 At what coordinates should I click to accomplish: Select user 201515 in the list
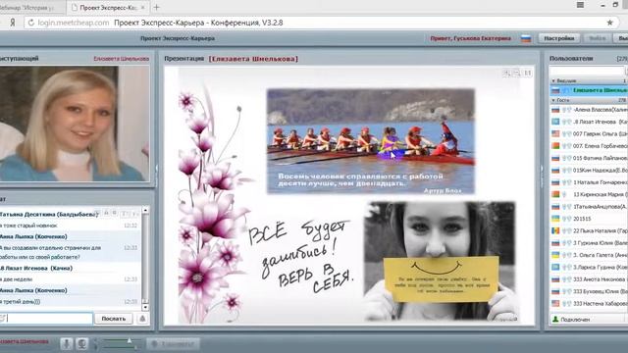(589, 219)
